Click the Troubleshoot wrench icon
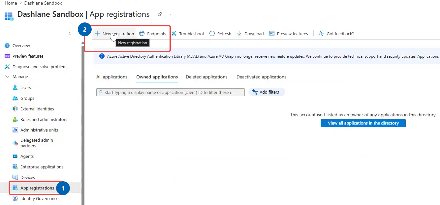 pos(174,34)
